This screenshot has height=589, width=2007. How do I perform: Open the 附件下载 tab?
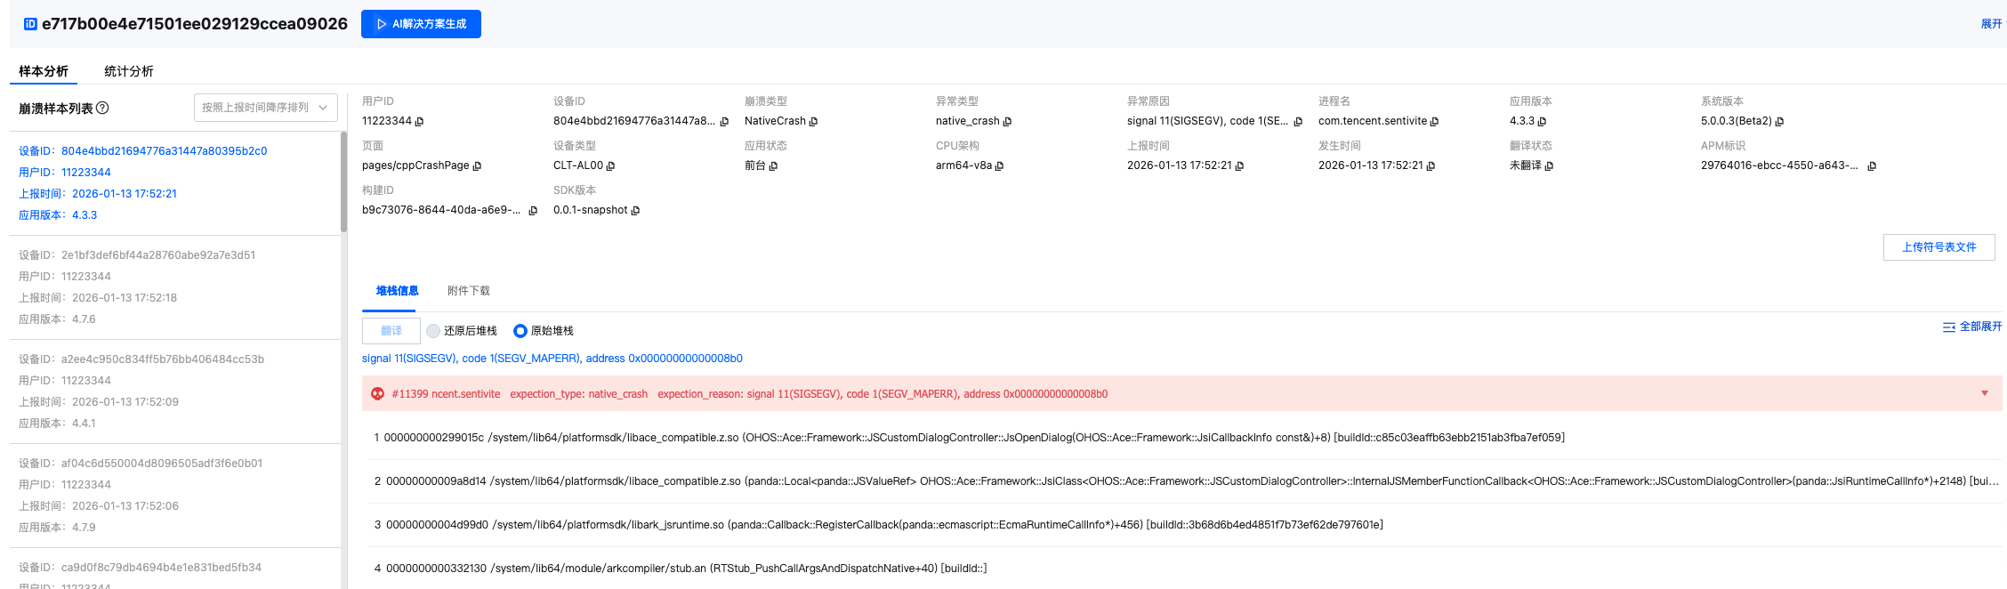pyautogui.click(x=469, y=291)
